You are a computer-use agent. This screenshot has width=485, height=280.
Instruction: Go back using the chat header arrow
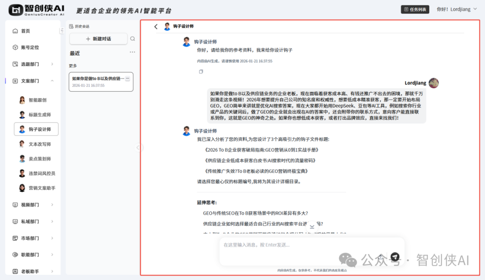156,26
